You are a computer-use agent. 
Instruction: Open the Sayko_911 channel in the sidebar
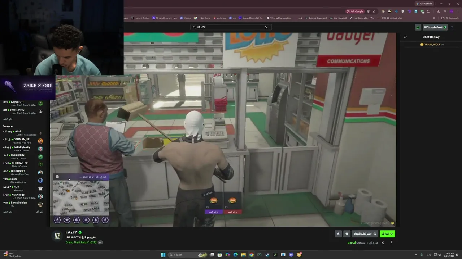pyautogui.click(x=23, y=104)
